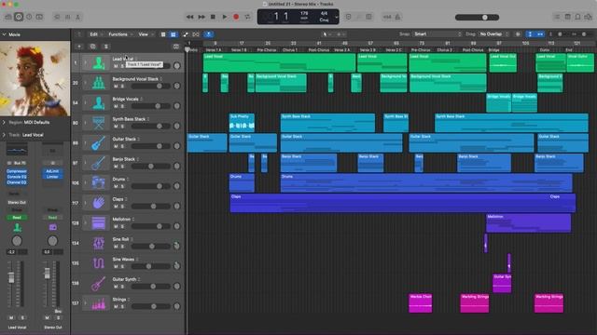Click the movie thumbnail image

tap(35, 78)
